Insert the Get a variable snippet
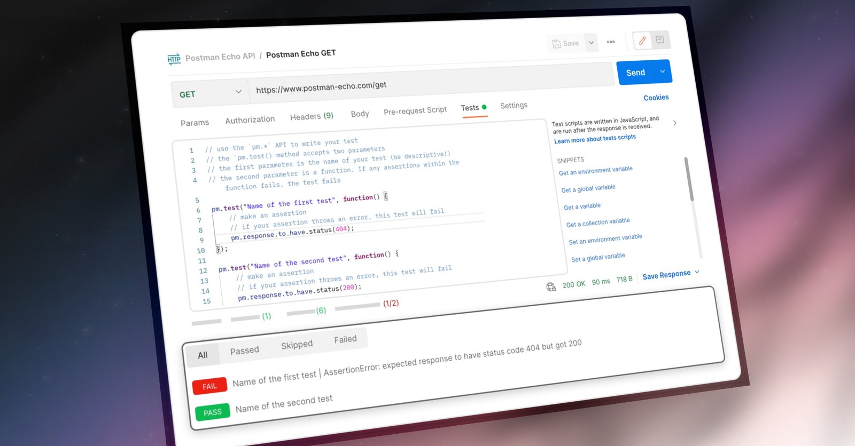 [582, 206]
